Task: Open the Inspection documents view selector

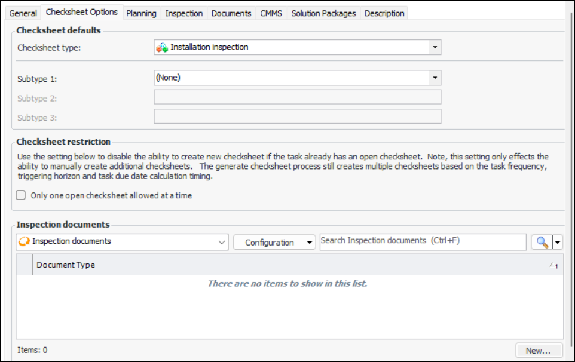Action: pos(222,242)
